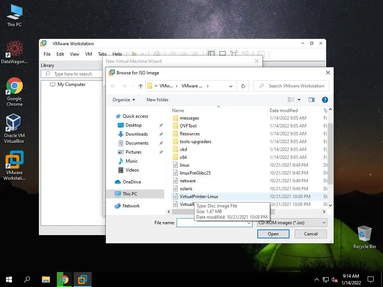The image size is (383, 287).
Task: Open VMware Workstation desktop shortcut
Action: 15,166
